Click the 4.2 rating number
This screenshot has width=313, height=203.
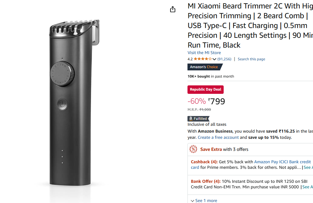coord(190,59)
